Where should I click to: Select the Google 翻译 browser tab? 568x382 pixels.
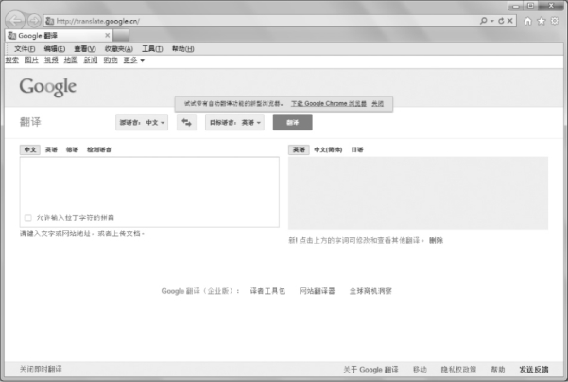tap(58, 36)
